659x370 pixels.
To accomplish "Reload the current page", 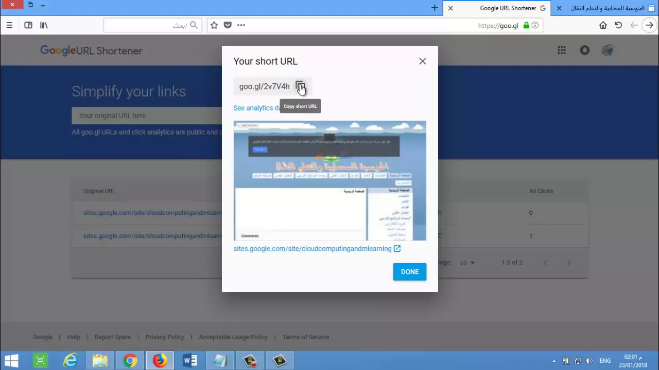I will click(618, 25).
